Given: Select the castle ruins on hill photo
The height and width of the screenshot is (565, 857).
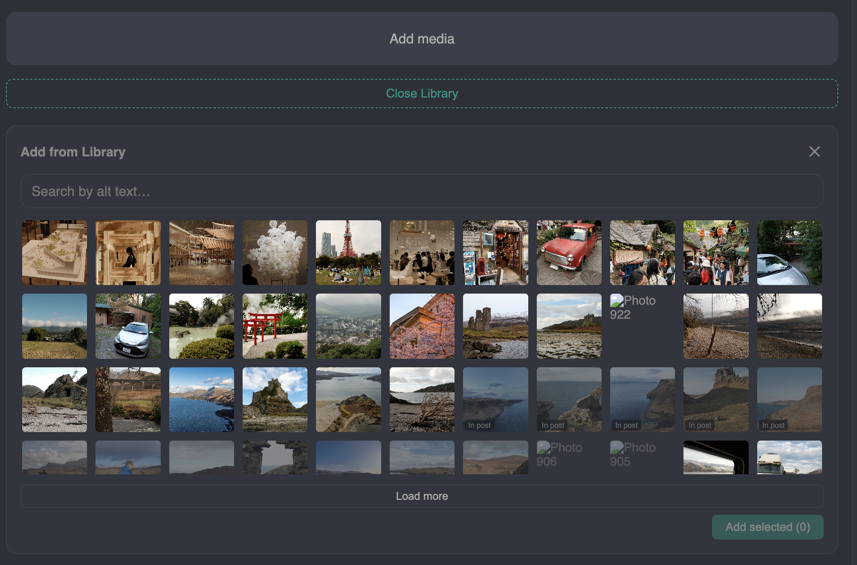Looking at the screenshot, I should tap(275, 399).
